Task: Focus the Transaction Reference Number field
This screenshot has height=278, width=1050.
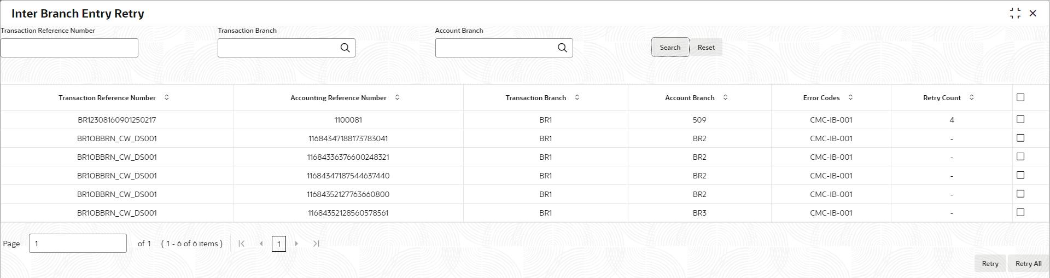Action: 69,48
